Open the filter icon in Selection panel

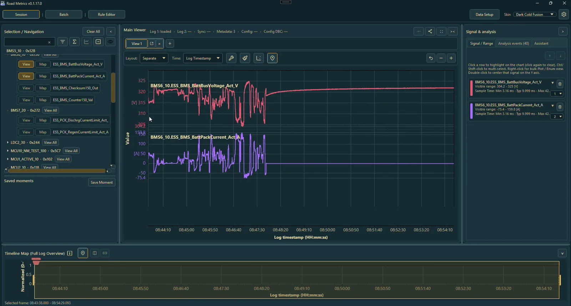pyautogui.click(x=62, y=42)
